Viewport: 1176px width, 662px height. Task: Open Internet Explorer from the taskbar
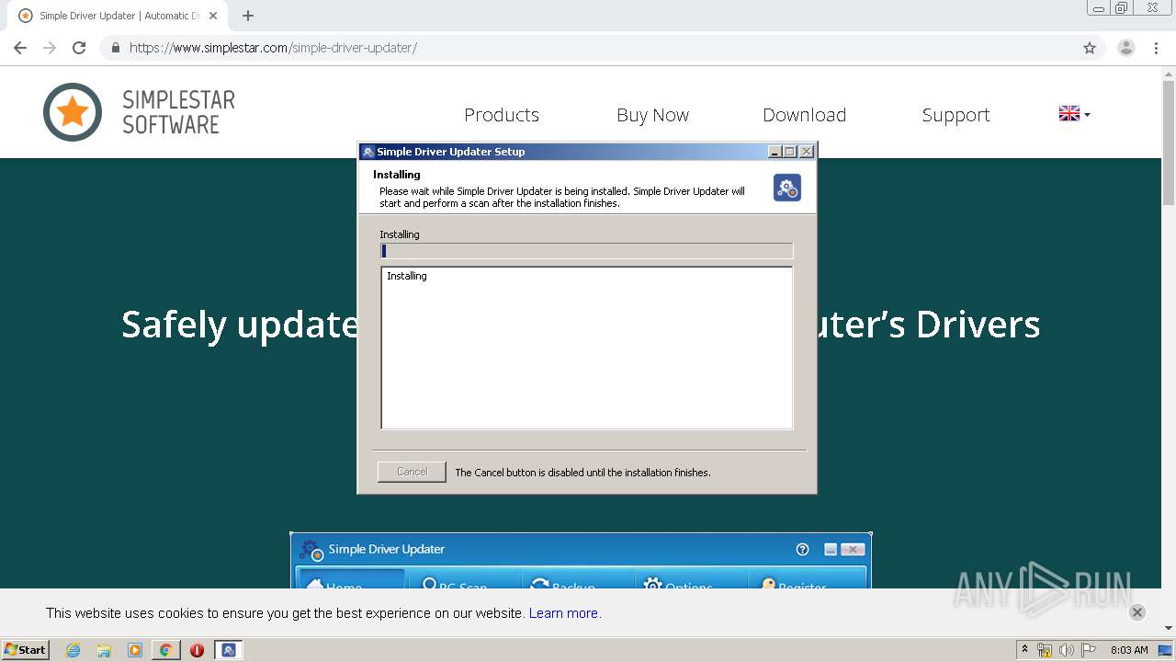tap(73, 650)
